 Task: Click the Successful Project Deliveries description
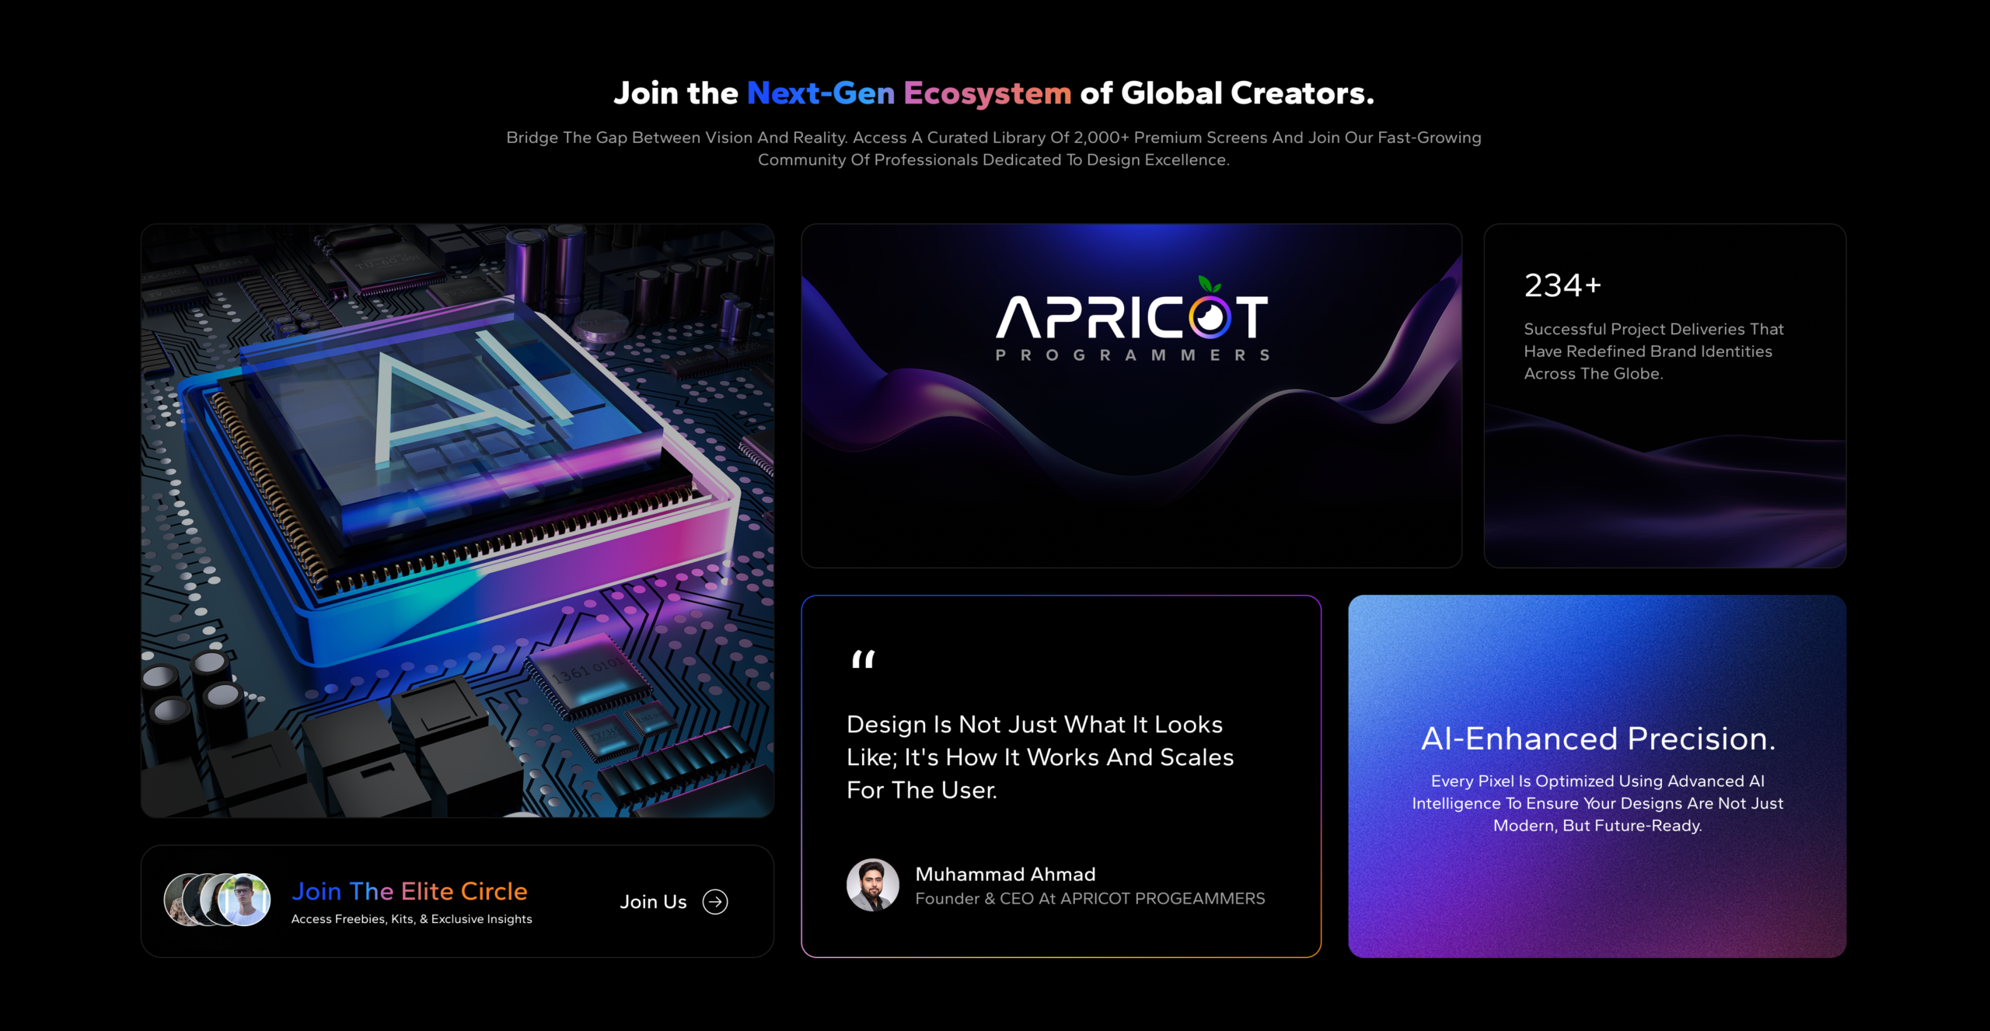(x=1653, y=351)
